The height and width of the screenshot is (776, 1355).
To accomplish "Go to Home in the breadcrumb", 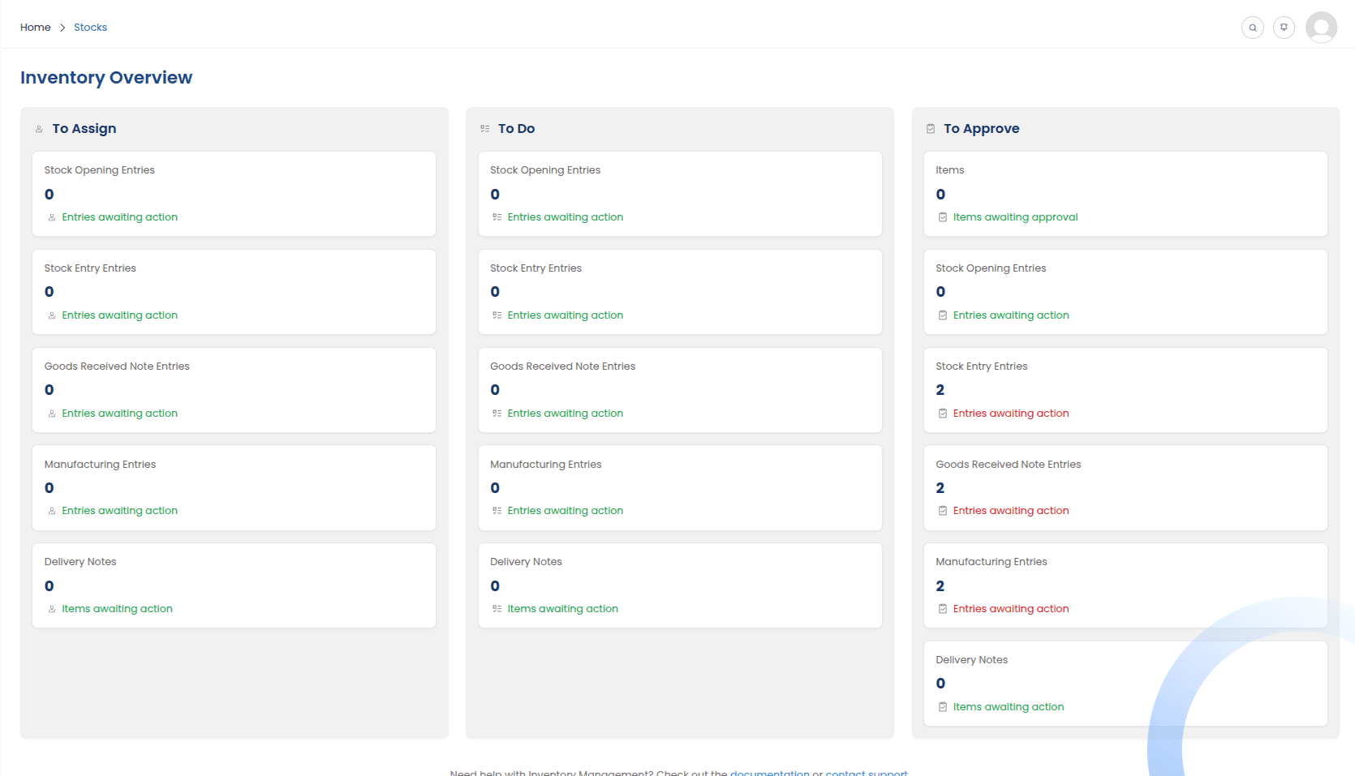I will pos(36,28).
